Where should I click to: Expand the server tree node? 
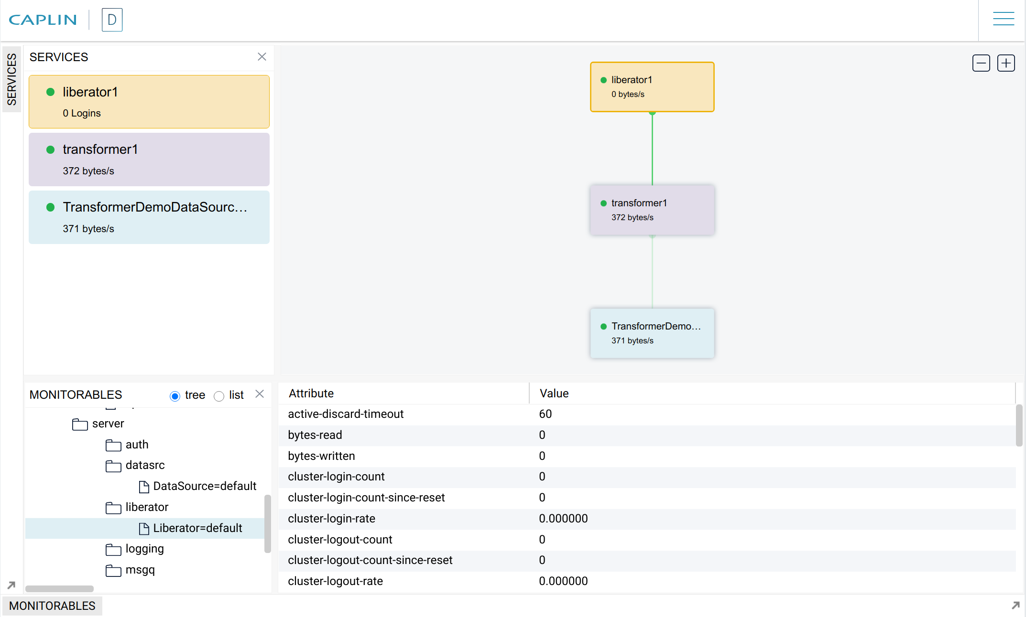(x=108, y=424)
